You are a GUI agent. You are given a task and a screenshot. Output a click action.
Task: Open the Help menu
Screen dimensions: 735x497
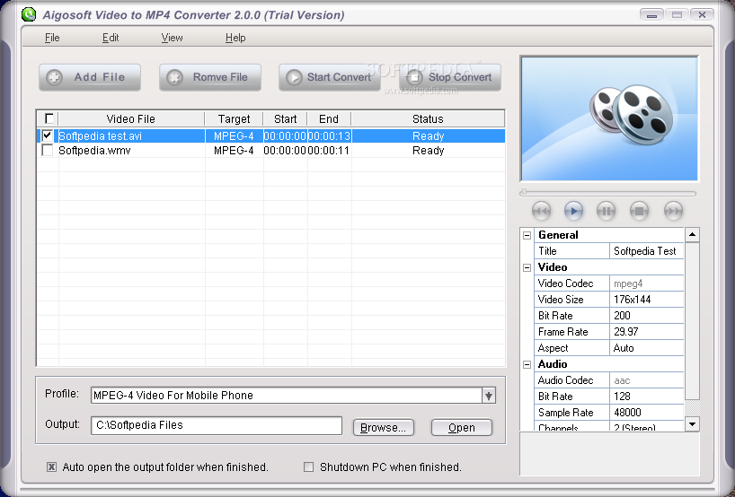[235, 38]
